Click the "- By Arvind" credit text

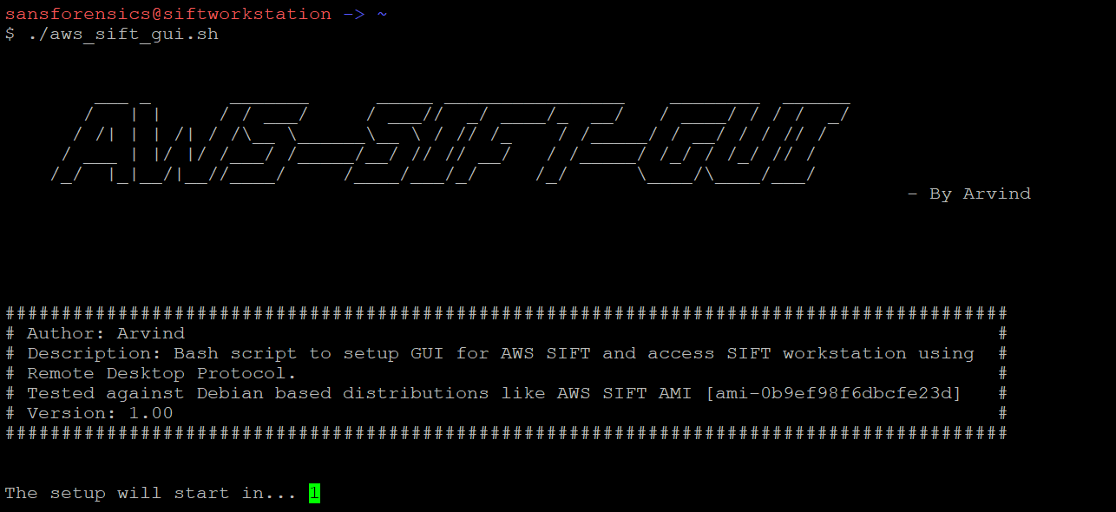(x=969, y=194)
